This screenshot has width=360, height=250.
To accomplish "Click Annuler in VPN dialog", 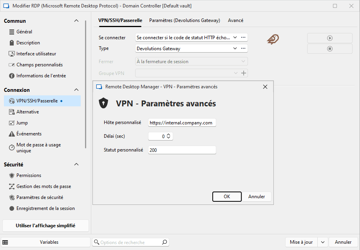I will 257,197.
